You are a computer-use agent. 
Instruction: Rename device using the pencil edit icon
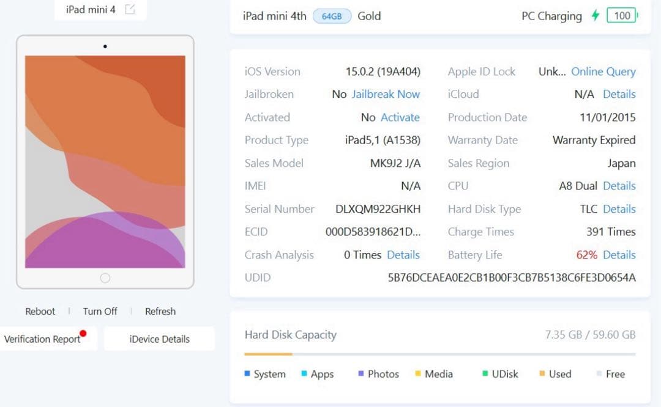[x=130, y=9]
